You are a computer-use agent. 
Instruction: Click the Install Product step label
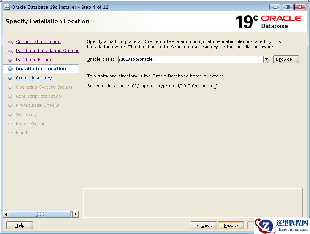pos(31,123)
